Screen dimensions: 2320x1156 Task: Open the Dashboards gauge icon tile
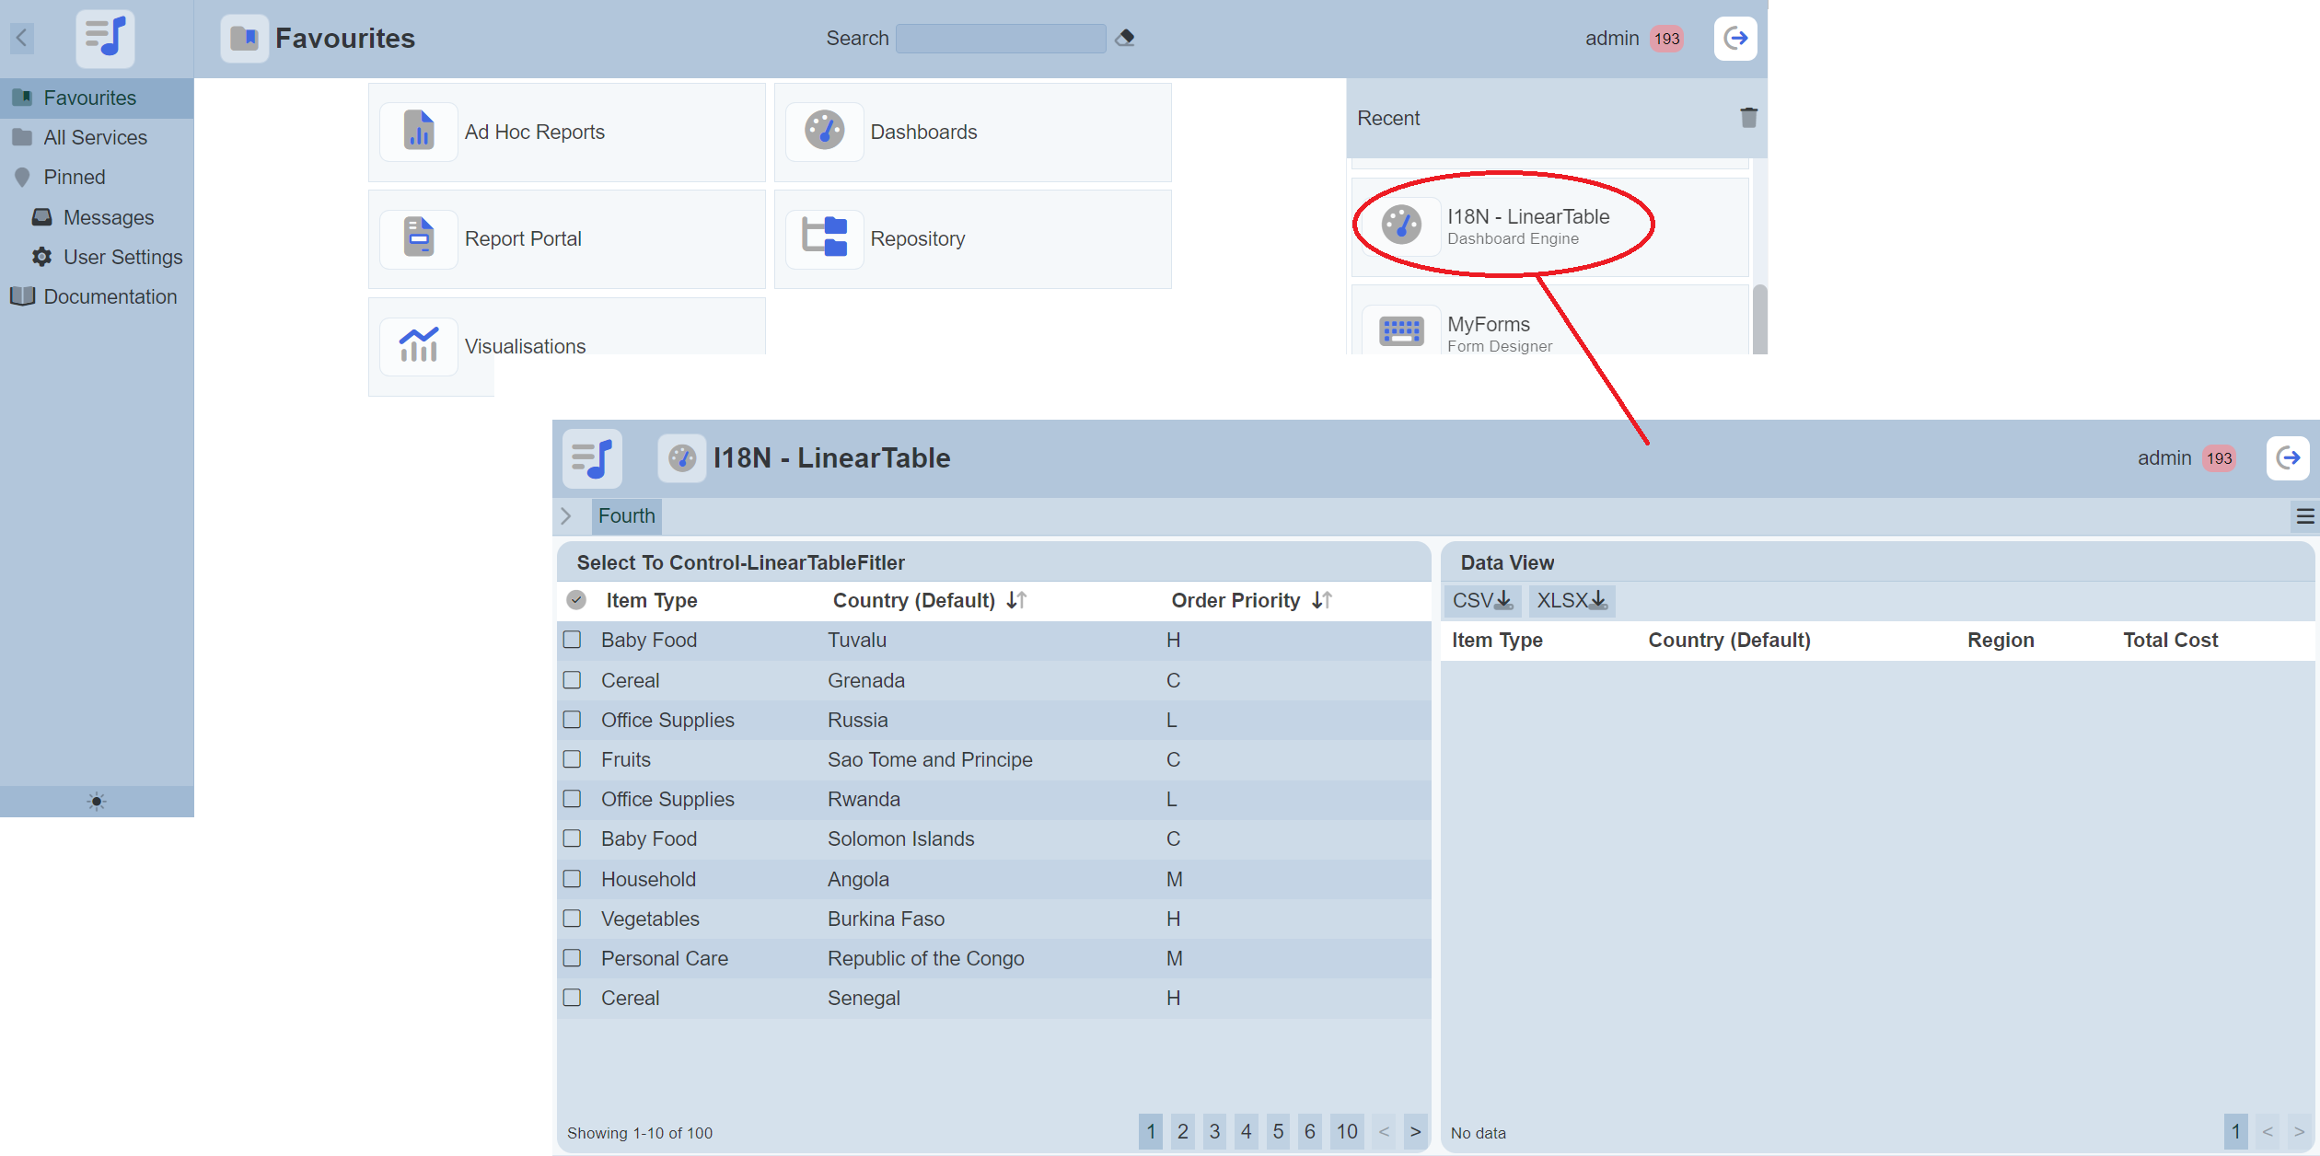[825, 132]
